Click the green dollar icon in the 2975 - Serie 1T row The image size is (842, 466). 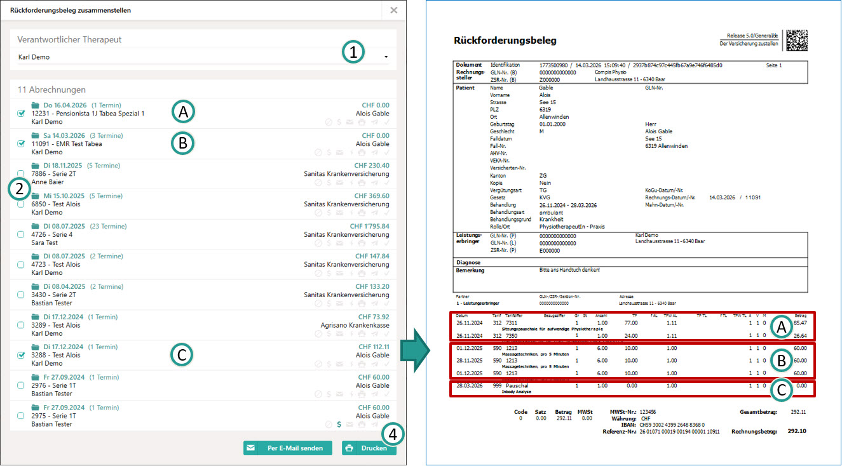(339, 424)
